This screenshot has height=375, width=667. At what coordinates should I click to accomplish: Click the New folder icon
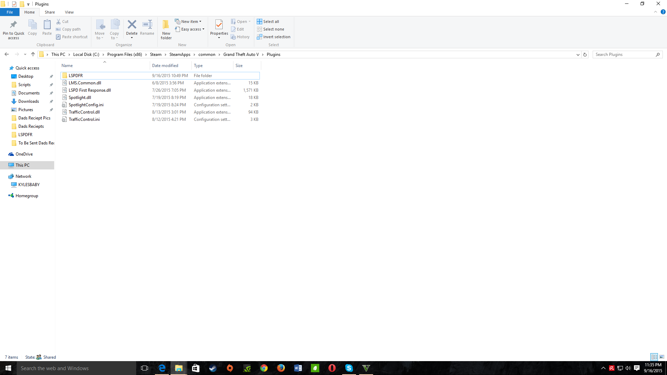click(166, 25)
